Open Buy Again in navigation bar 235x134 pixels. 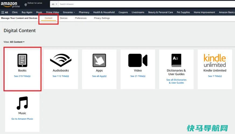(x=27, y=12)
